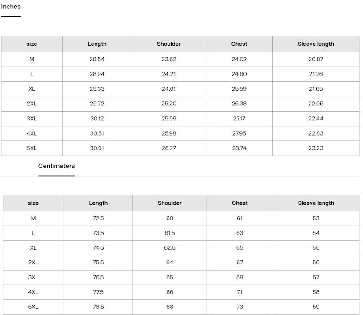Screen dimensions: 363x315
Task: Click the size header in the inches table
Action: point(32,44)
